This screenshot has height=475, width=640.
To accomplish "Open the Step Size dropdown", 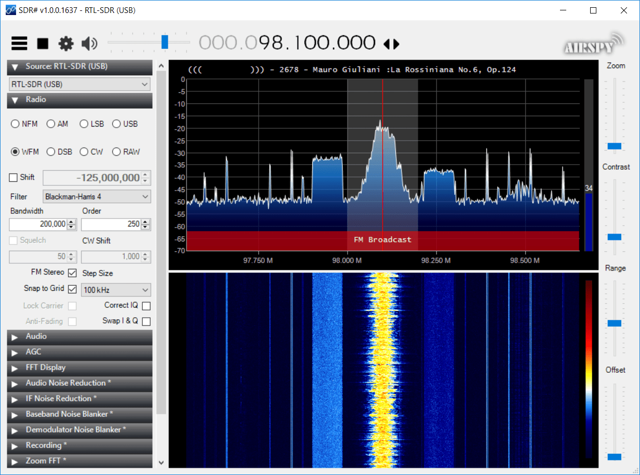I will (x=115, y=290).
